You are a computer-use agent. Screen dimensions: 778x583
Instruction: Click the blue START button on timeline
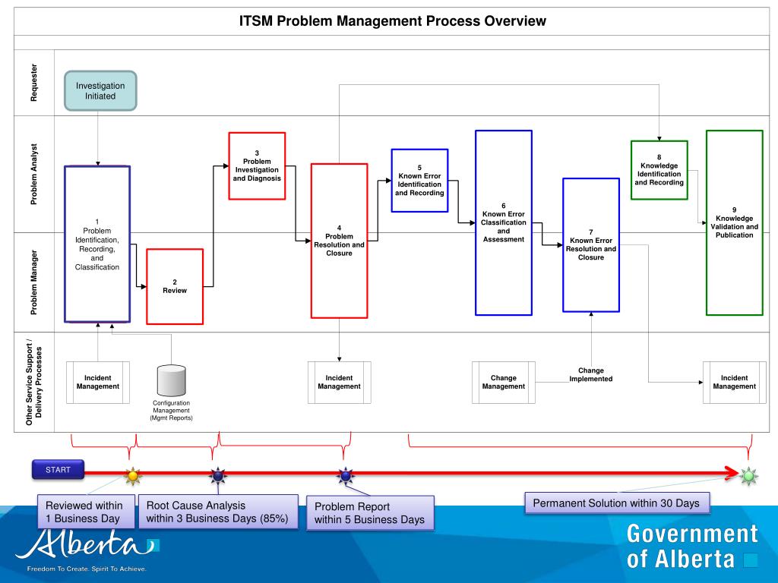tap(58, 469)
